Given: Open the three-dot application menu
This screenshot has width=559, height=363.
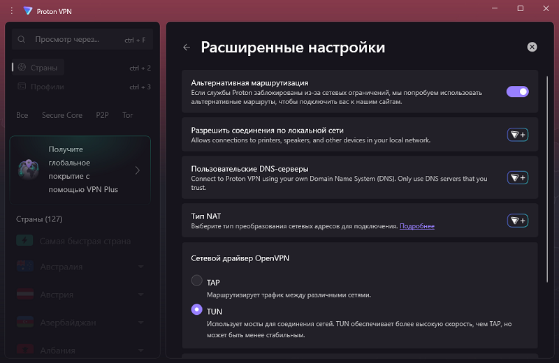Looking at the screenshot, I should click(x=11, y=10).
